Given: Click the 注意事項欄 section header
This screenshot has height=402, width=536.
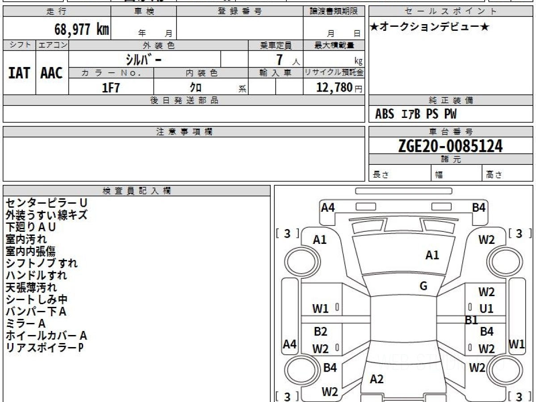Looking at the screenshot, I should [x=184, y=132].
